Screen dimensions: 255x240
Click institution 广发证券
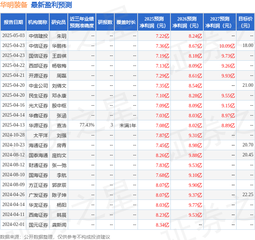(38, 195)
